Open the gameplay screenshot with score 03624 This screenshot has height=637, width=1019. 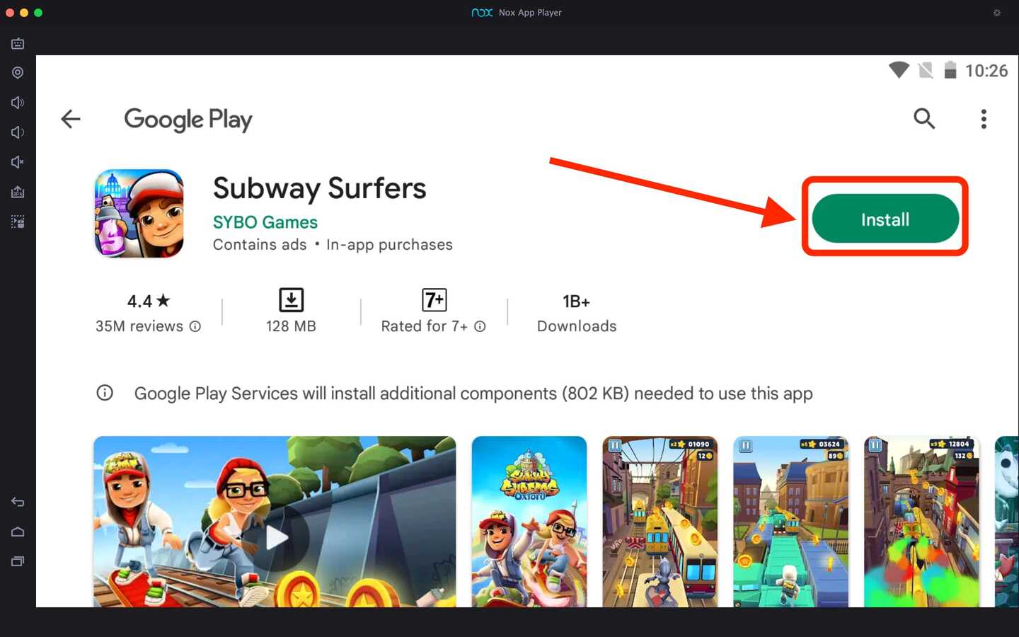tap(790, 522)
